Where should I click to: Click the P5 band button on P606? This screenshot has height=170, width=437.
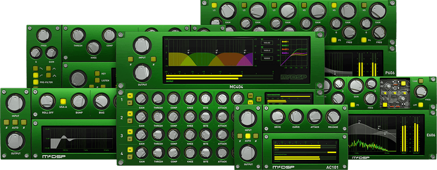pyautogui.click(x=333, y=40)
